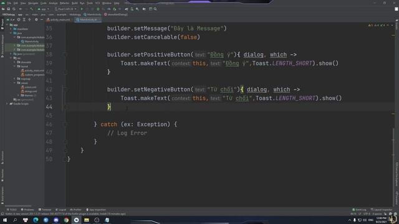This screenshot has height=224, width=399.
Task: Switch to MainActivity.kt tab
Action: 88,19
